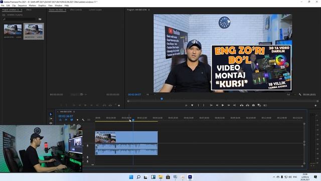
Task: Open the Program monitor Button Editor plus
Action: [315, 106]
